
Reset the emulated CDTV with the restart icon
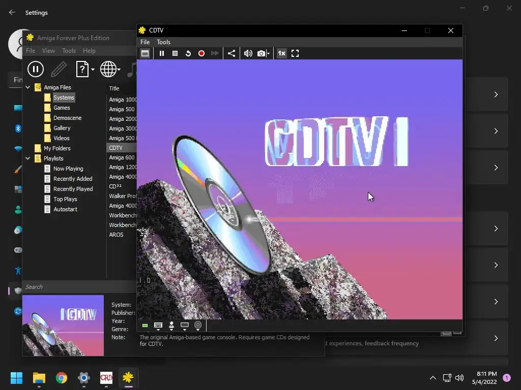188,53
